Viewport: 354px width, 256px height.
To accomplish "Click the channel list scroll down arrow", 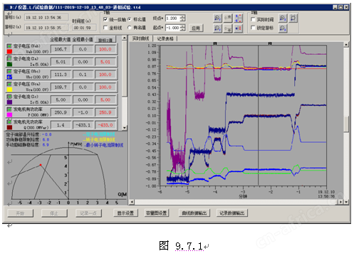I will tap(125, 128).
